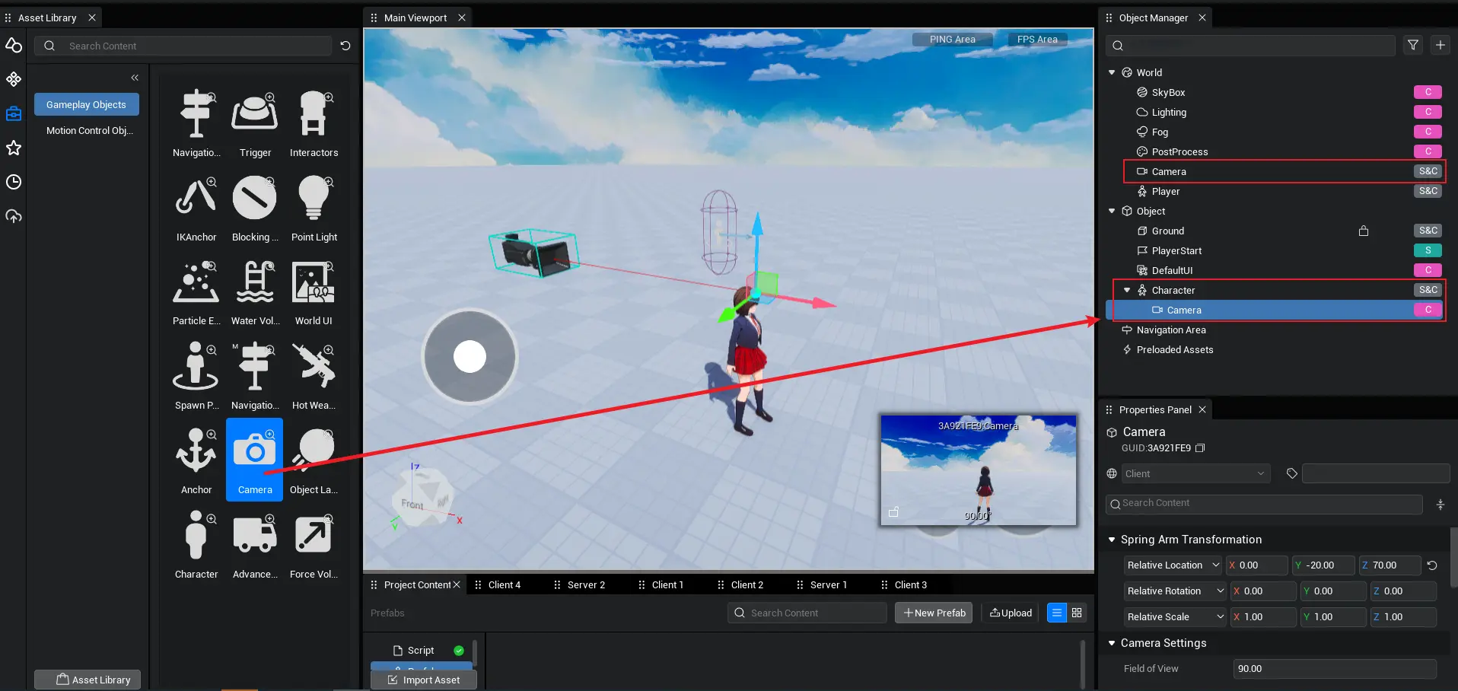Select the Hot Weapon object
This screenshot has height=691, width=1458.
point(314,377)
